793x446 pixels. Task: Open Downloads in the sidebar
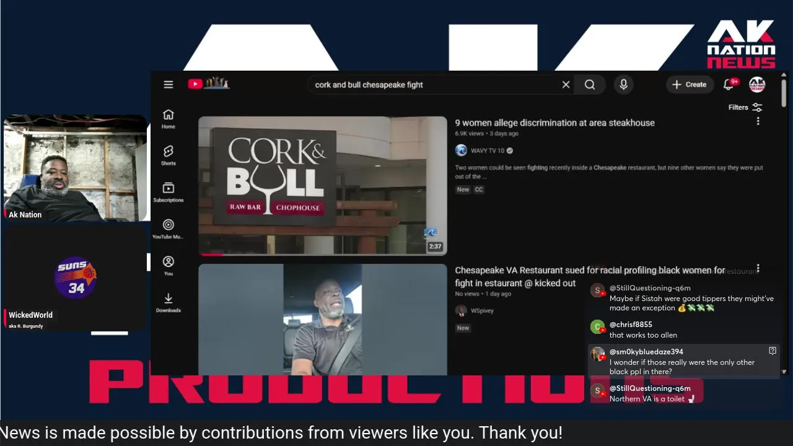(x=169, y=302)
